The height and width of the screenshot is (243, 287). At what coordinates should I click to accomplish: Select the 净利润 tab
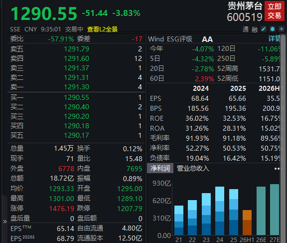point(160,168)
